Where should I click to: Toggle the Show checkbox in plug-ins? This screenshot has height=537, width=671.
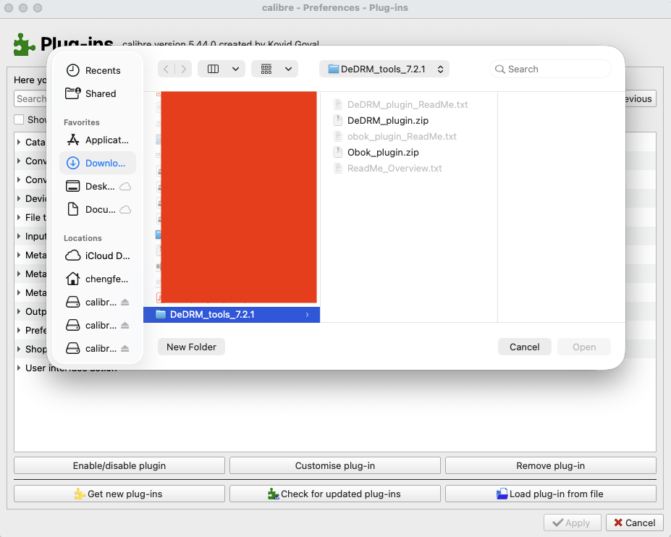click(20, 119)
